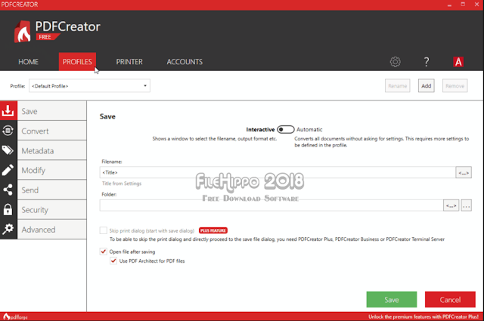Click the green Save button
Image resolution: width=484 pixels, height=321 pixels.
pyautogui.click(x=392, y=299)
